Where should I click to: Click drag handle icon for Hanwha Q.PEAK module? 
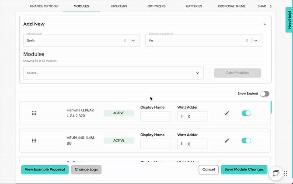pyautogui.click(x=34, y=113)
